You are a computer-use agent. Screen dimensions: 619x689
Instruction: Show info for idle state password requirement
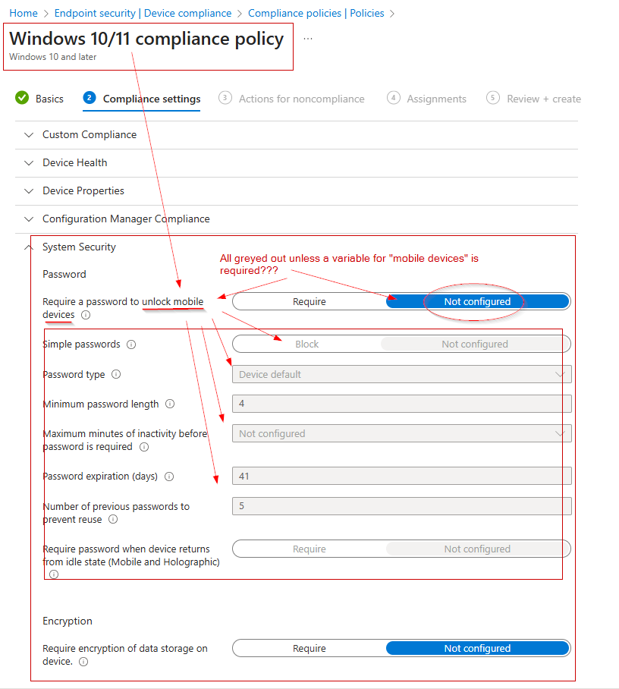(54, 574)
